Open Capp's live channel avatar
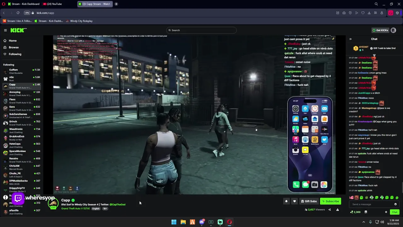This screenshot has width=403, height=227. point(53,204)
